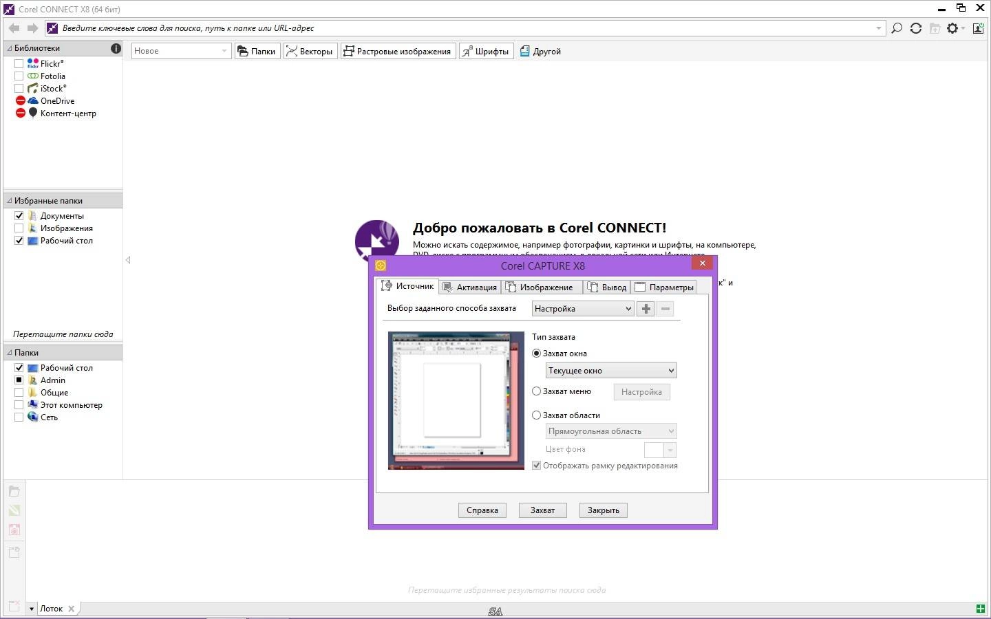This screenshot has width=991, height=619.
Task: Click the back navigation arrow
Action: click(14, 28)
